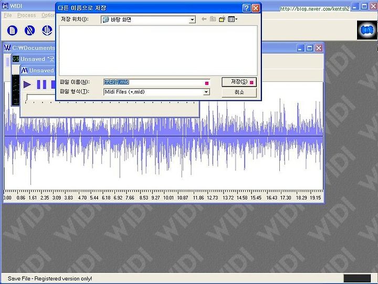Click the timeline ruler label 14.58
Viewport: 378px width, 284px height.
(x=242, y=198)
